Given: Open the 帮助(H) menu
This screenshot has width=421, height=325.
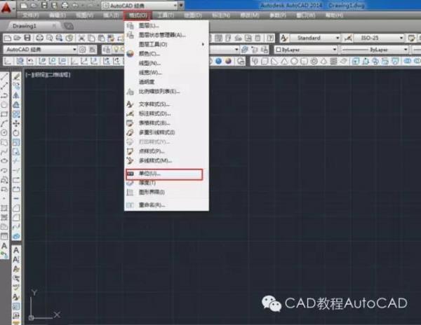Looking at the screenshot, I should (335, 15).
